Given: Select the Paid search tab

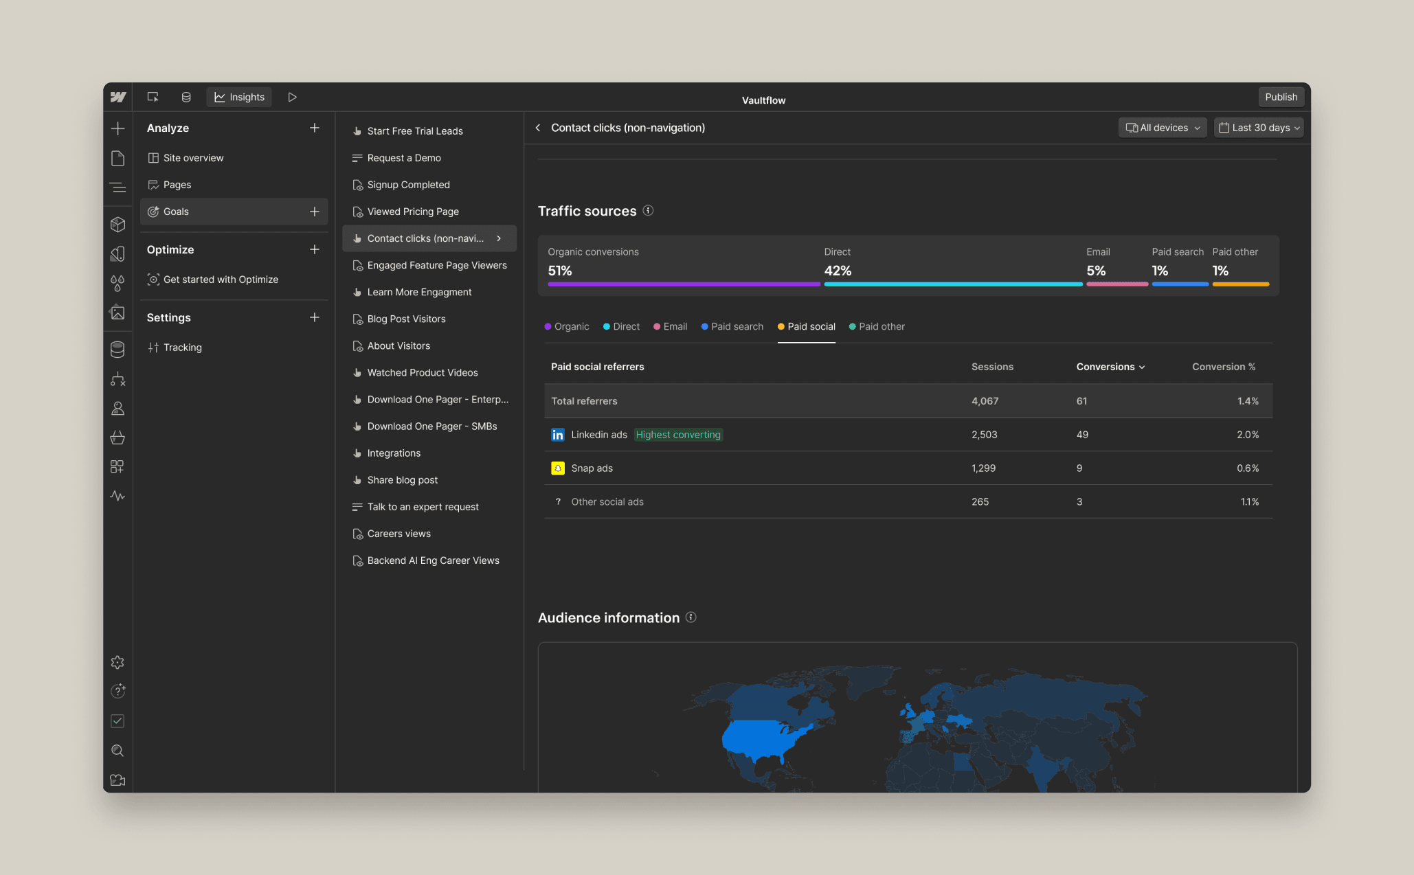Looking at the screenshot, I should pyautogui.click(x=732, y=326).
